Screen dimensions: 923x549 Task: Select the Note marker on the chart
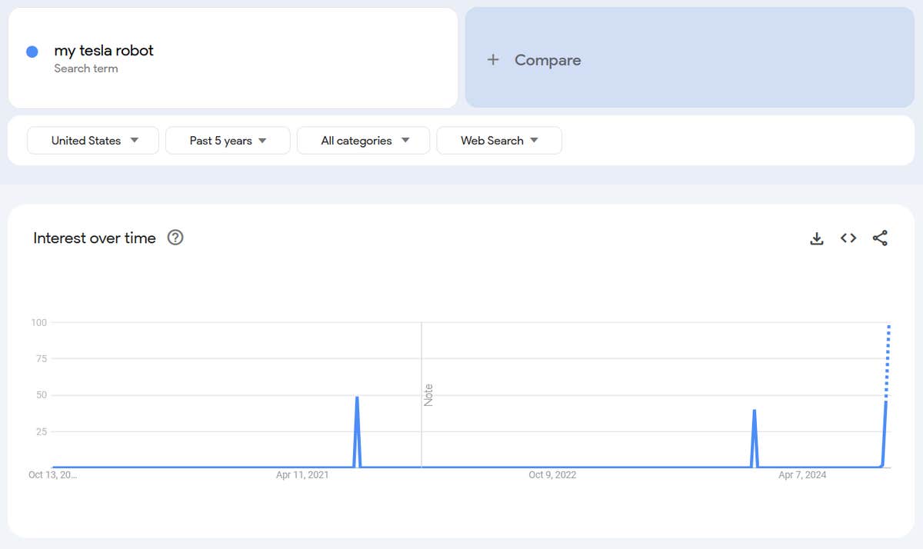[x=428, y=394]
